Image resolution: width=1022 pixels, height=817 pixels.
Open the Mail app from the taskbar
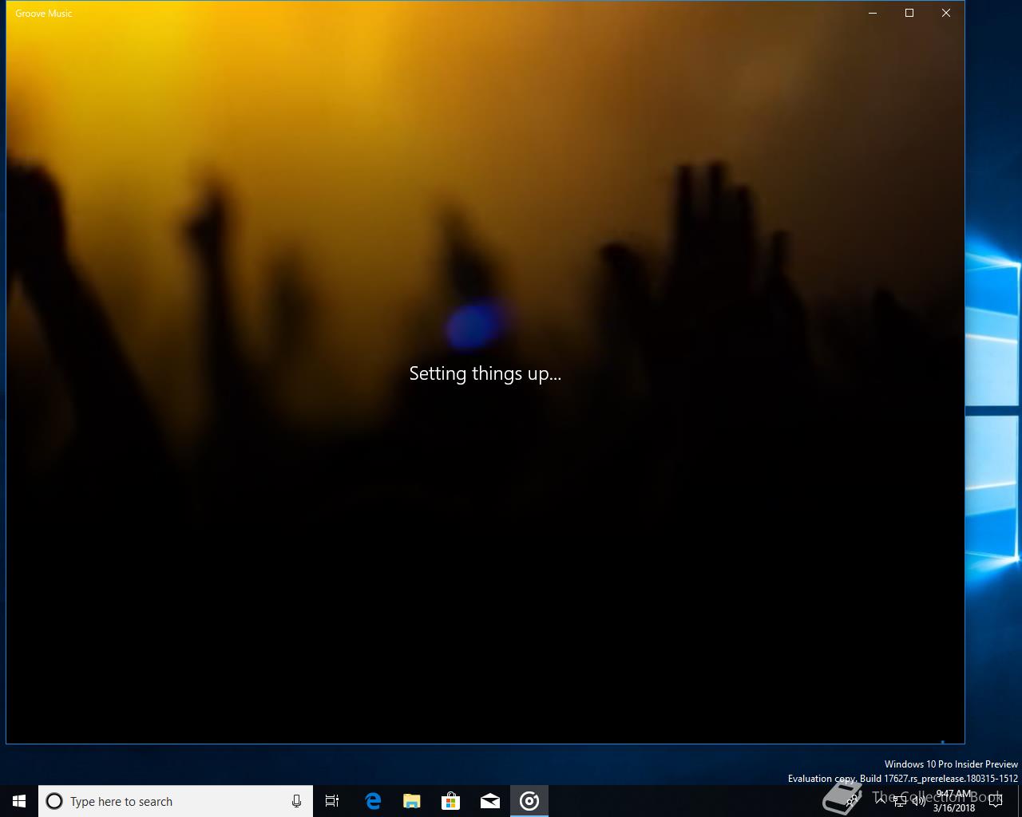(x=490, y=801)
